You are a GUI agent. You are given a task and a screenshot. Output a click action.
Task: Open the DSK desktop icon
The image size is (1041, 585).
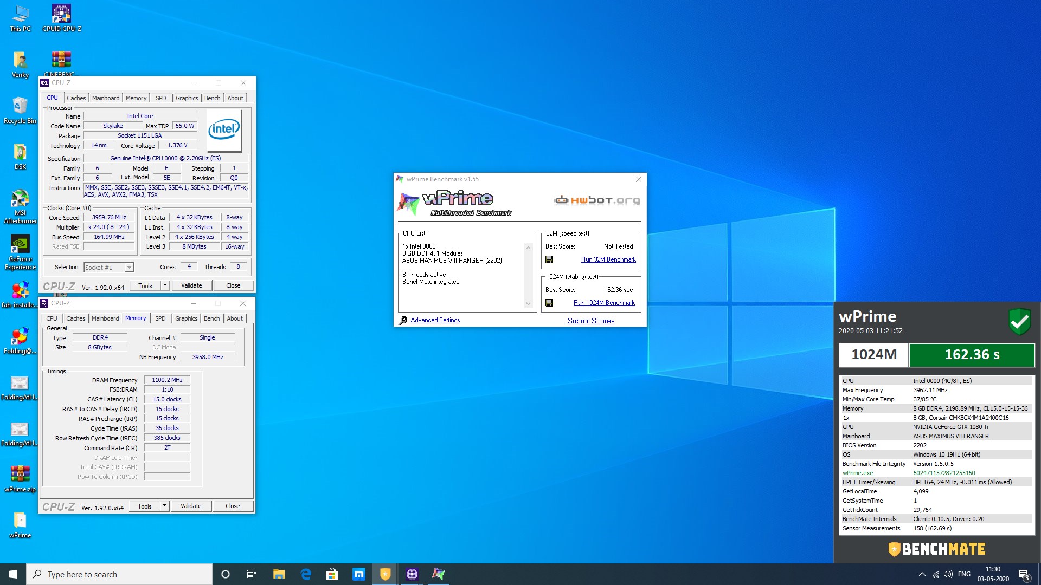pyautogui.click(x=20, y=157)
